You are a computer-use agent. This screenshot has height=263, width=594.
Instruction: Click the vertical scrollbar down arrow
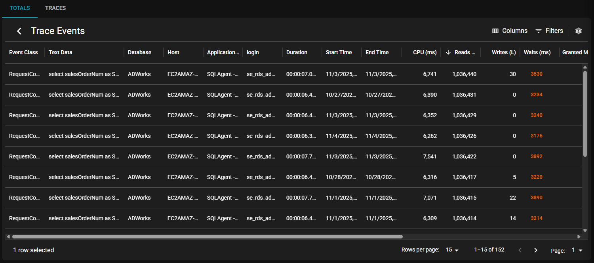coord(585,231)
